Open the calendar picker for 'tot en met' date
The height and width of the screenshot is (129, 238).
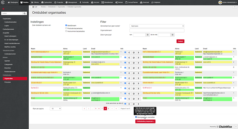[172, 35]
